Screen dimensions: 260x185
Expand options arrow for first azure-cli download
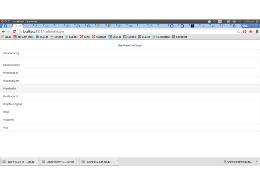(x=38, y=161)
